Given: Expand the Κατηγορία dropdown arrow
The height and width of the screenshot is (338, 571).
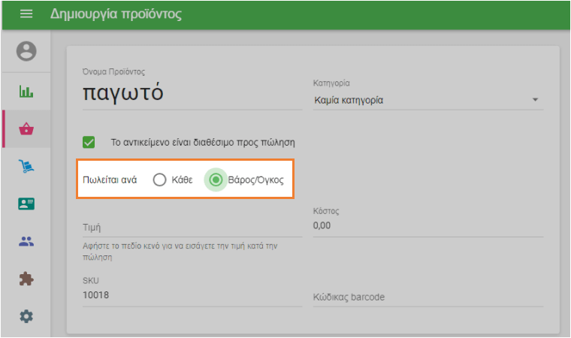Looking at the screenshot, I should (535, 100).
